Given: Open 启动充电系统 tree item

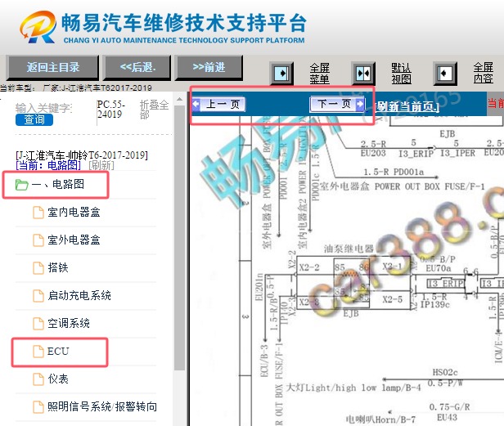Looking at the screenshot, I should pyautogui.click(x=79, y=295).
